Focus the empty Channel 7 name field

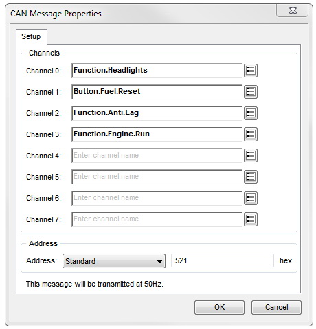(157, 219)
